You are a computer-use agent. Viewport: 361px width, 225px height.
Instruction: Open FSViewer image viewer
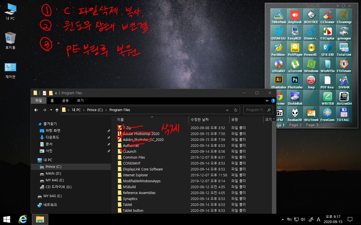click(344, 66)
